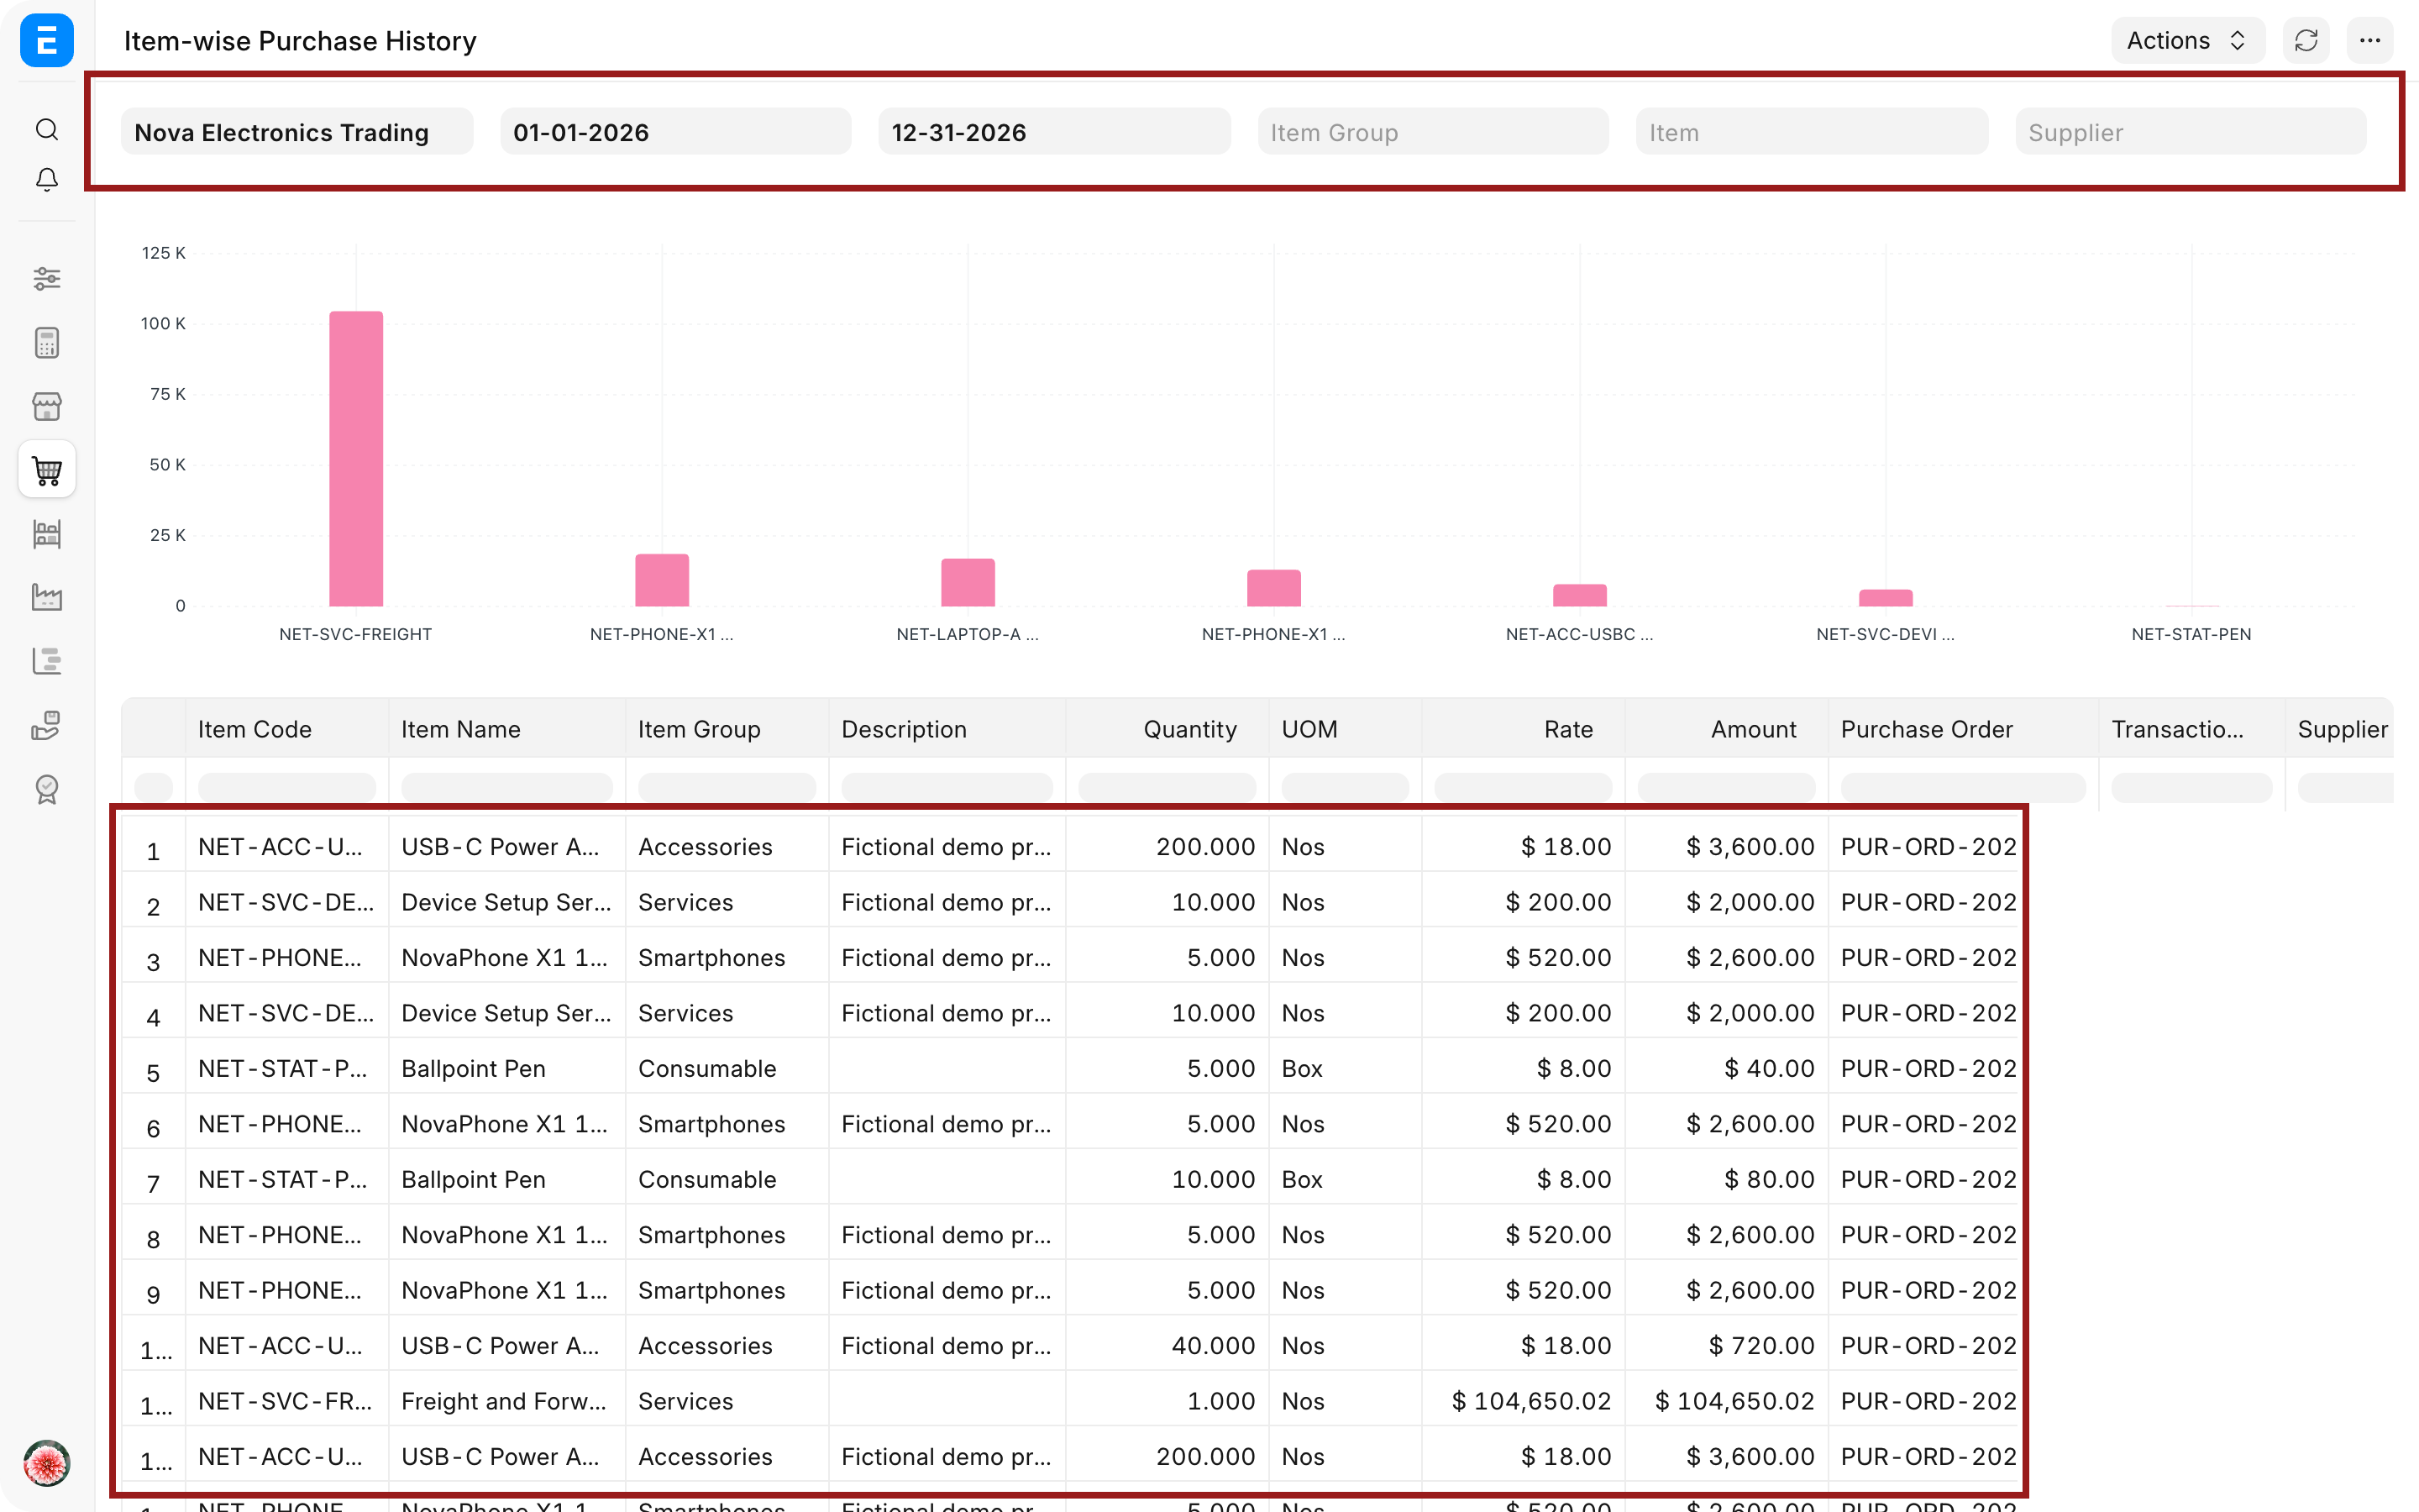This screenshot has width=2419, height=1512.
Task: Sort by Quantity column header
Action: pos(1167,729)
